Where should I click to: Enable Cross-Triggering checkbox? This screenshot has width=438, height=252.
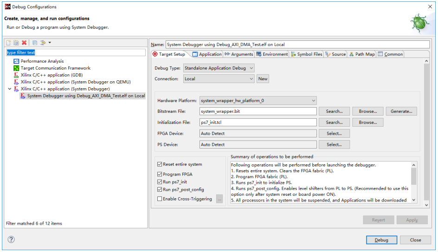click(x=160, y=199)
